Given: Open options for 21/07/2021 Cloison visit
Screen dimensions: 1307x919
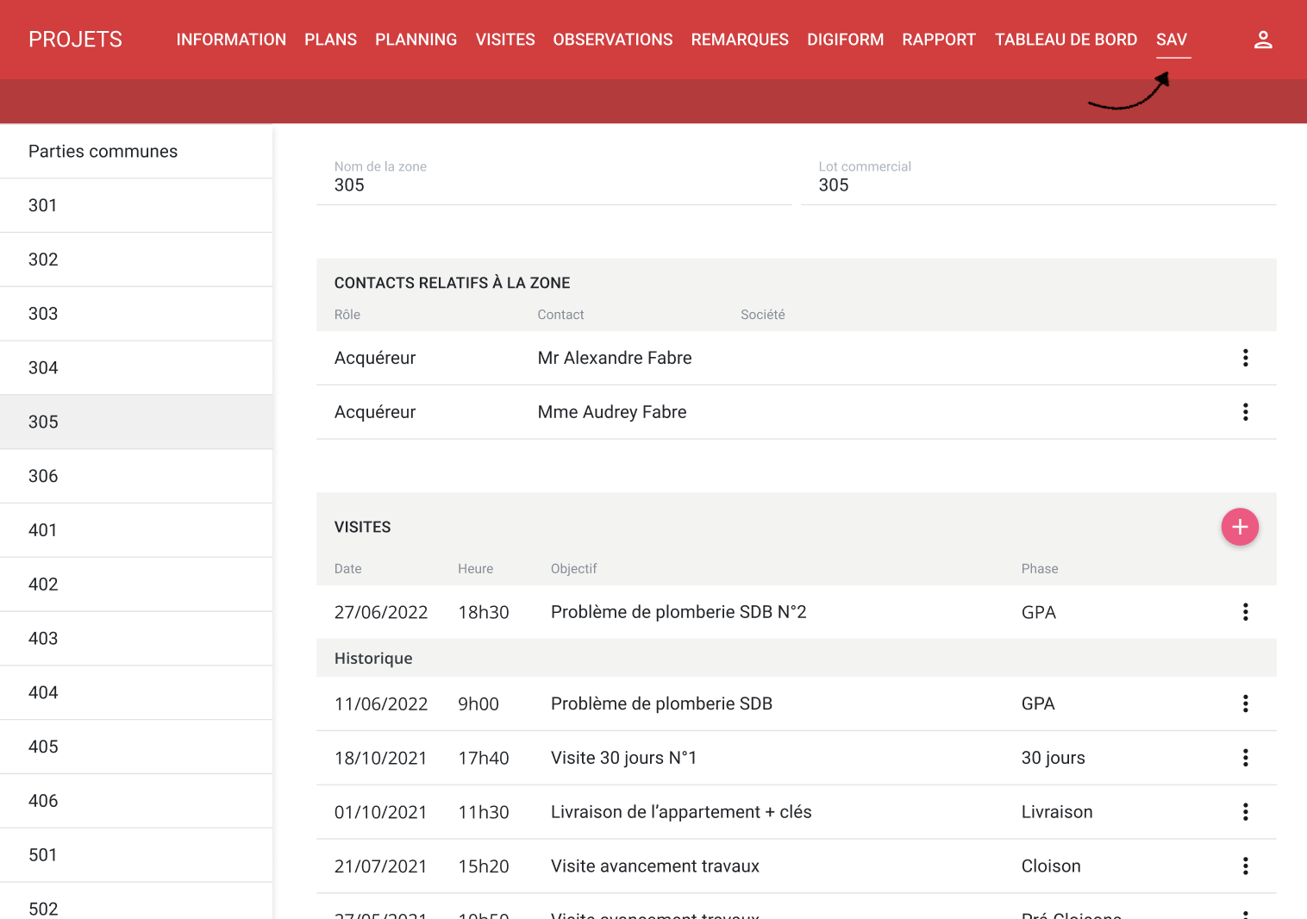Looking at the screenshot, I should 1245,866.
